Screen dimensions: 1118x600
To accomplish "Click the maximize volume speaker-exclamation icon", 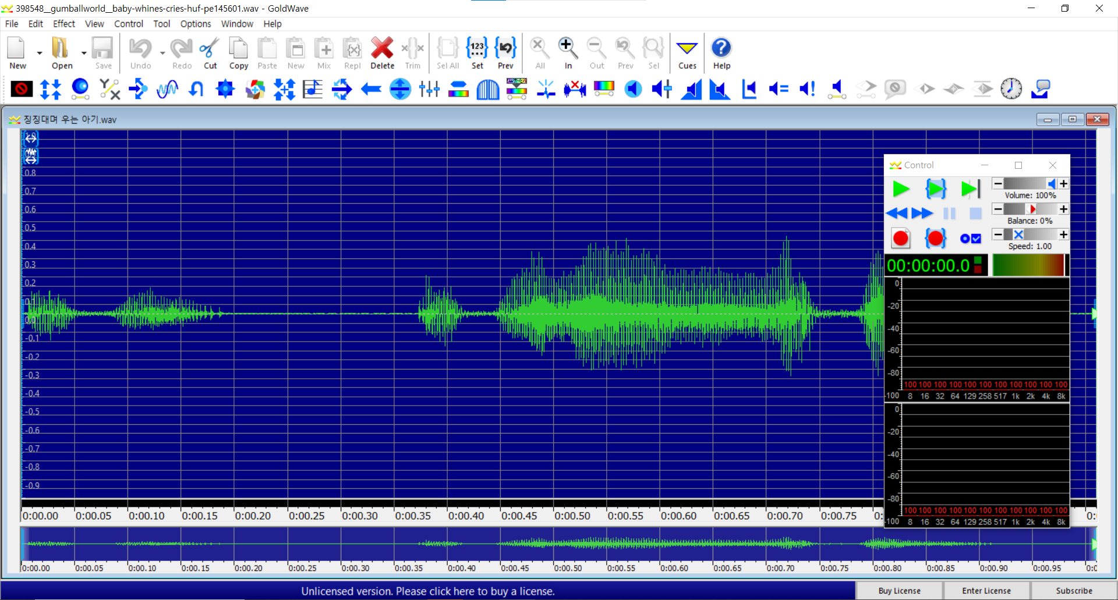I will [x=808, y=89].
